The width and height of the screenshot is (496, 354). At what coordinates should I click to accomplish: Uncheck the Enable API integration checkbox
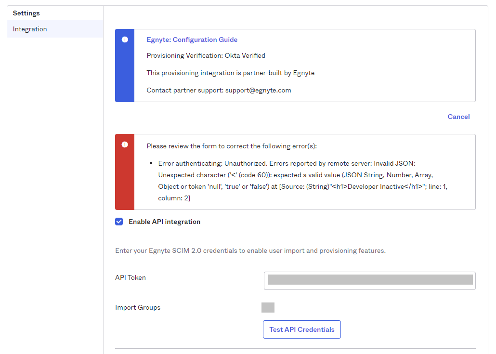(x=119, y=222)
